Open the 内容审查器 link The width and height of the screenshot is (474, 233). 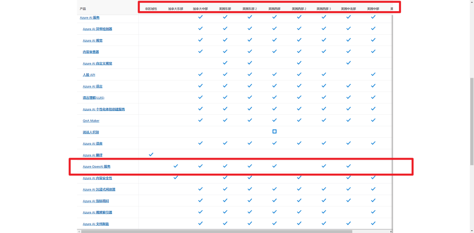point(91,52)
